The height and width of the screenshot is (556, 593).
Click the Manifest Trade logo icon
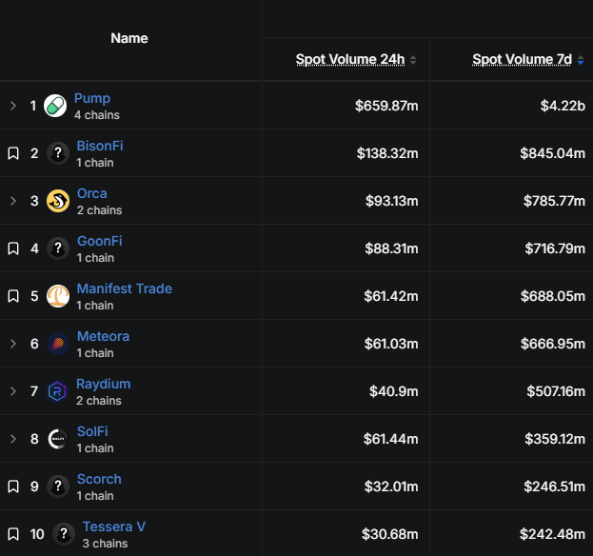(58, 296)
